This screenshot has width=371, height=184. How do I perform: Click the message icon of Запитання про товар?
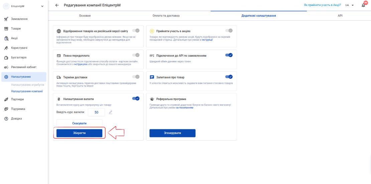(152, 77)
